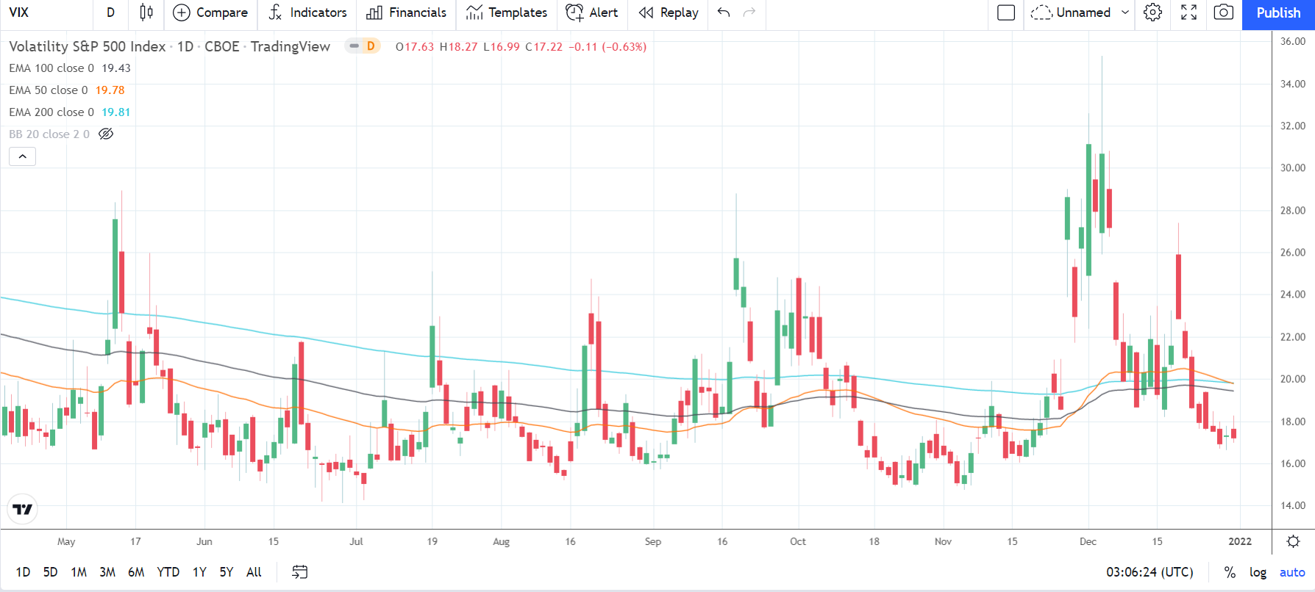The image size is (1315, 592).
Task: Take a chart snapshot with camera icon
Action: pyautogui.click(x=1224, y=12)
